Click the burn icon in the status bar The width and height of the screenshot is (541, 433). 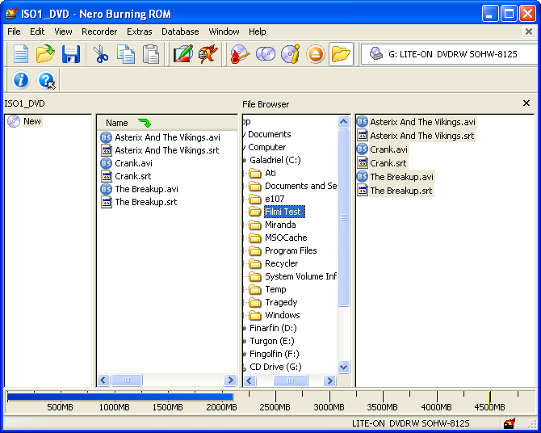click(x=510, y=423)
